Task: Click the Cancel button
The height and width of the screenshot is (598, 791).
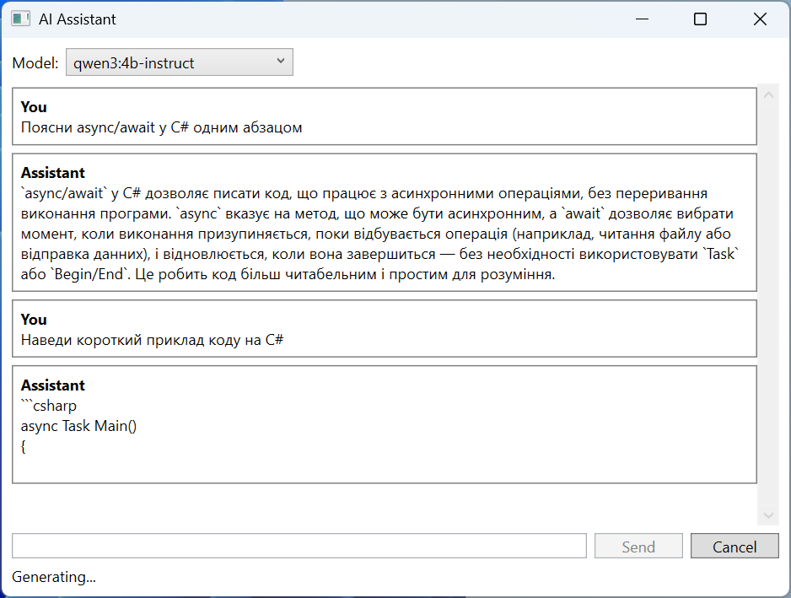Action: tap(734, 546)
